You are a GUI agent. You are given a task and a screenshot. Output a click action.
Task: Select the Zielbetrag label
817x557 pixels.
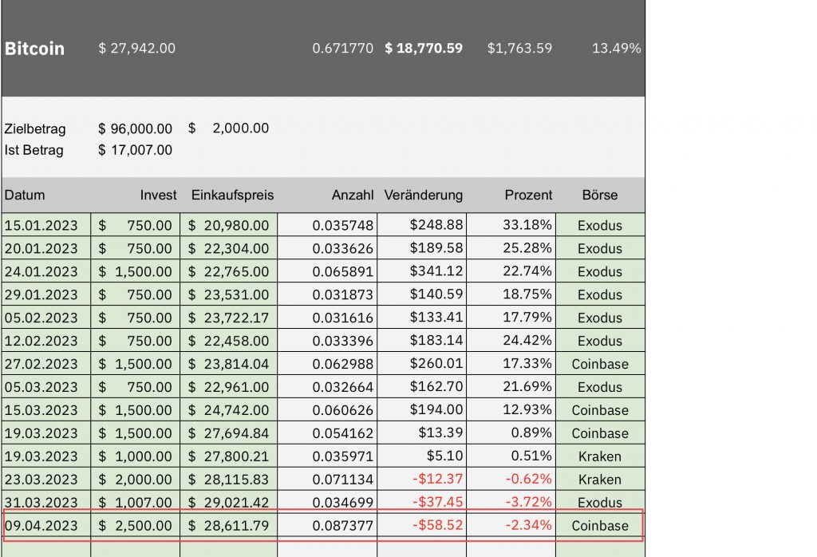pyautogui.click(x=35, y=128)
